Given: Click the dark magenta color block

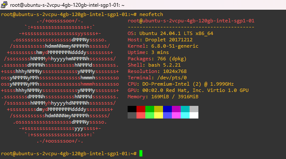Looking at the screenshot, I should [x=176, y=109].
